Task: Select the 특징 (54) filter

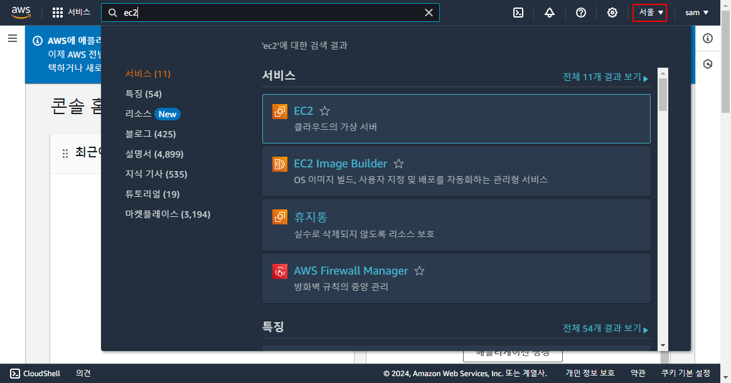Action: (143, 93)
